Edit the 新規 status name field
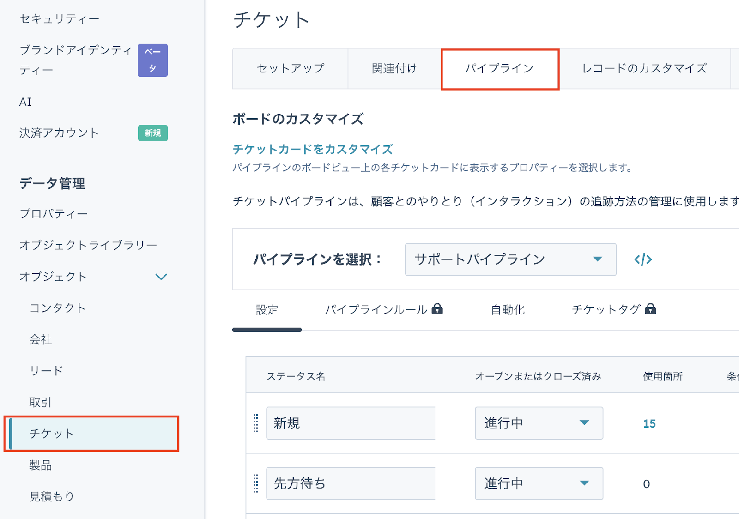Viewport: 739px width, 519px height. click(x=351, y=423)
